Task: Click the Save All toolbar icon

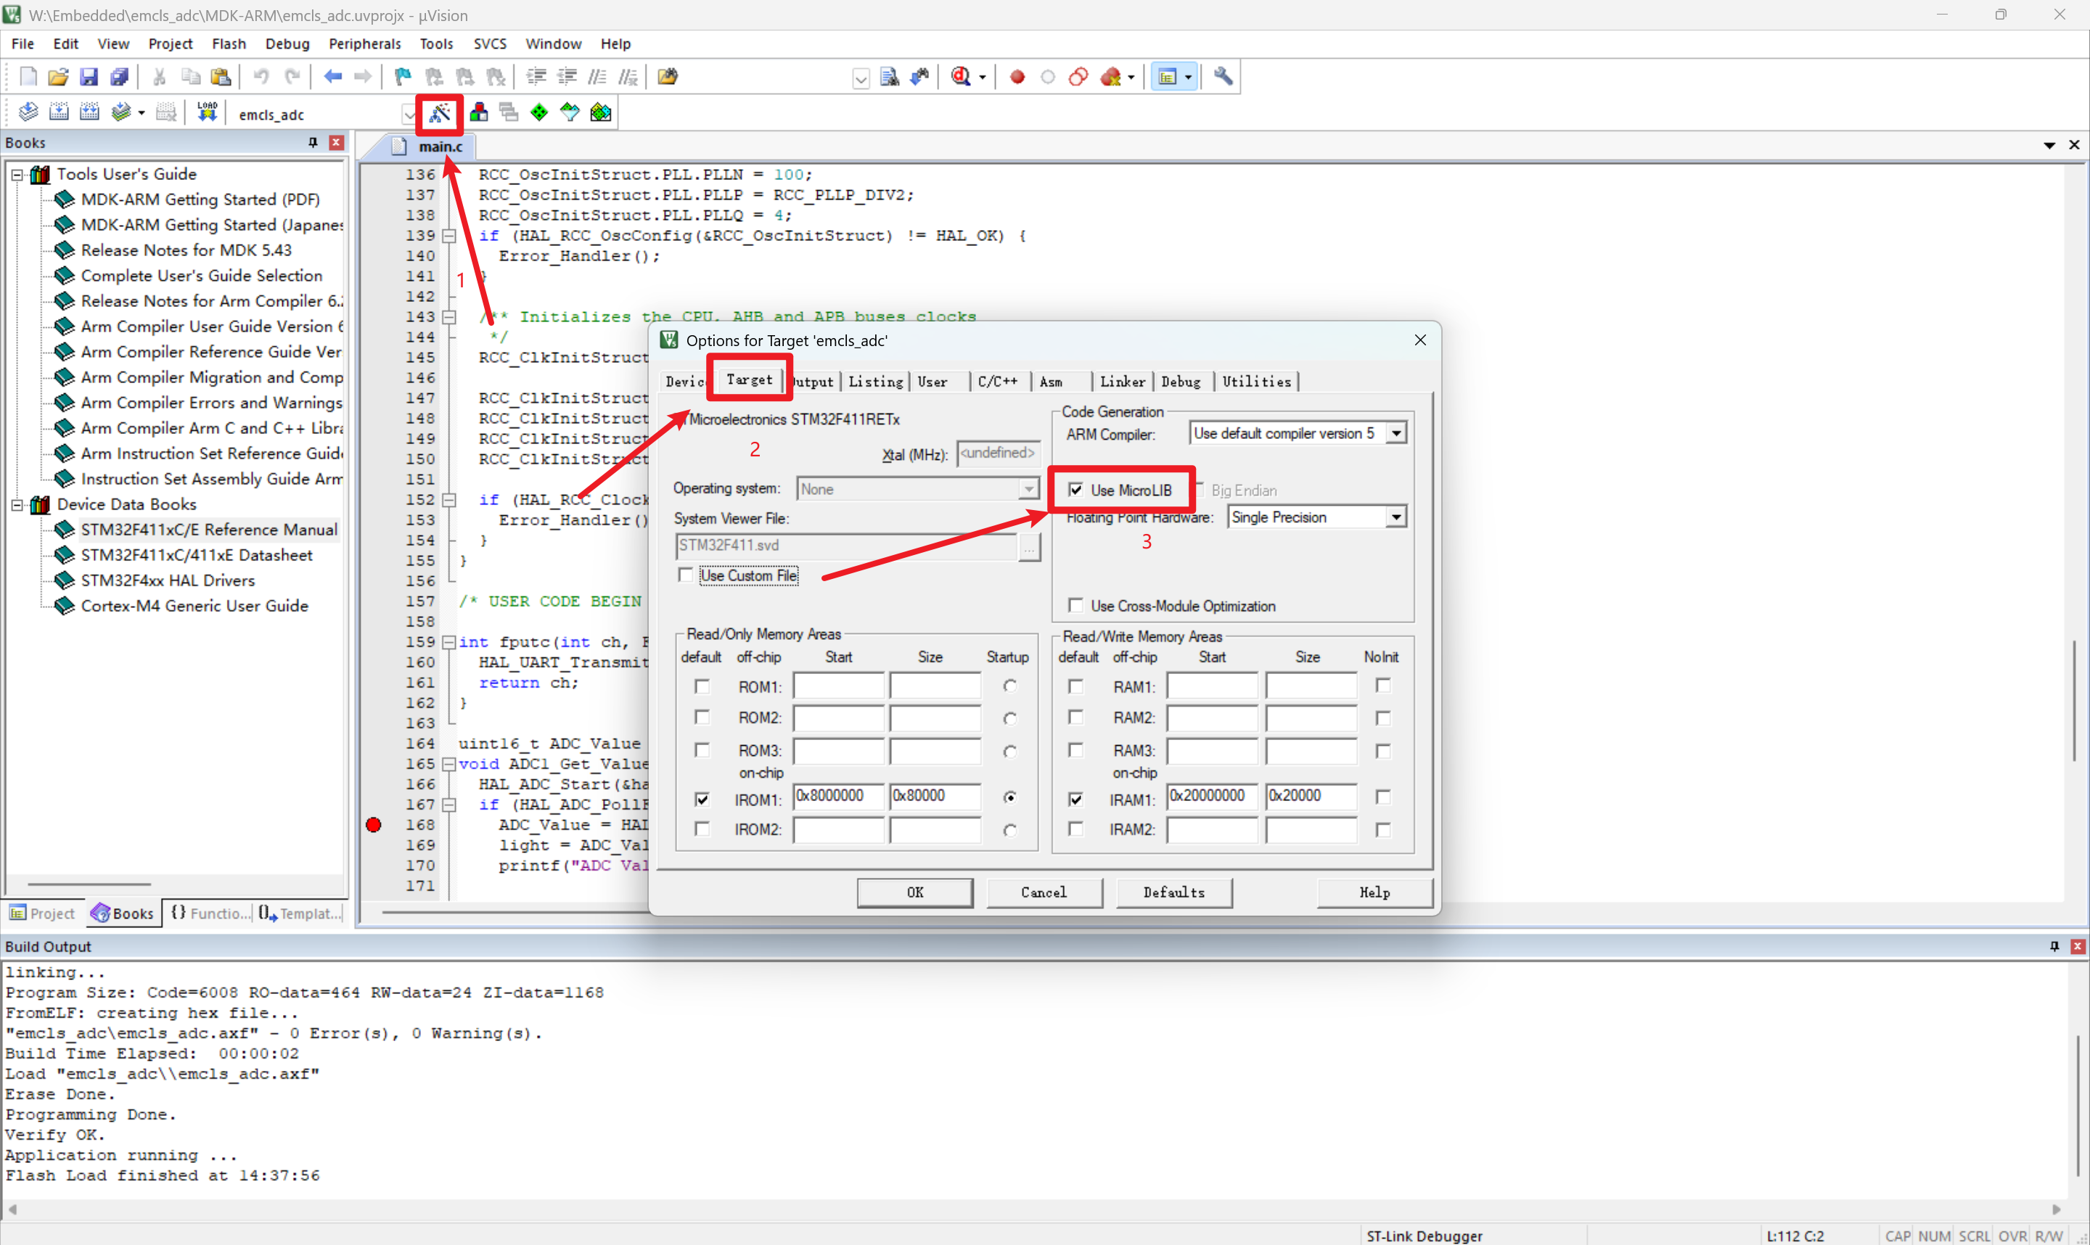Action: coord(119,77)
